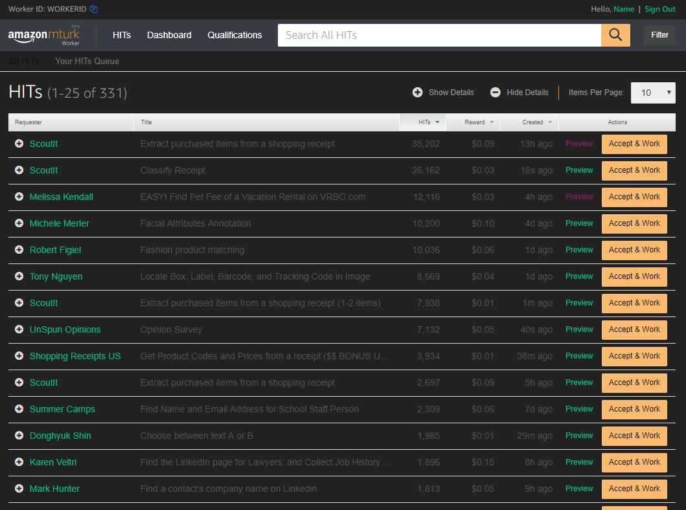The image size is (686, 510).
Task: Click the magnifying glass search icon
Action: tap(615, 35)
